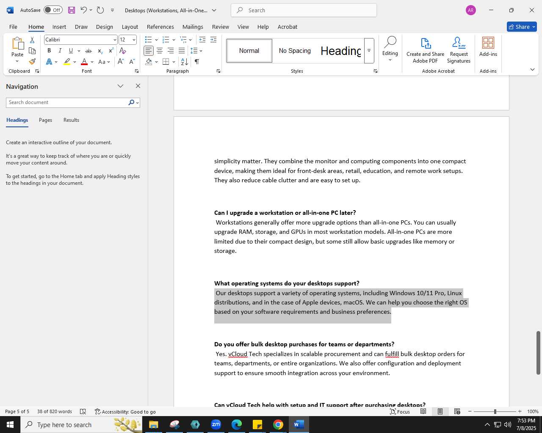
Task: Click the Paste clipboard icon
Action: tap(17, 44)
